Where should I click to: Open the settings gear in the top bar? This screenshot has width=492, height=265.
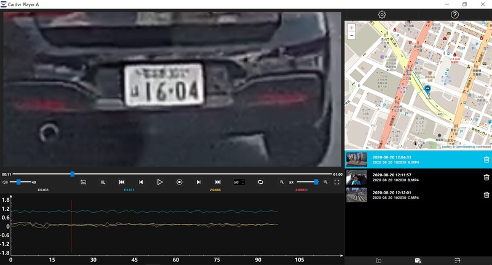pyautogui.click(x=382, y=14)
